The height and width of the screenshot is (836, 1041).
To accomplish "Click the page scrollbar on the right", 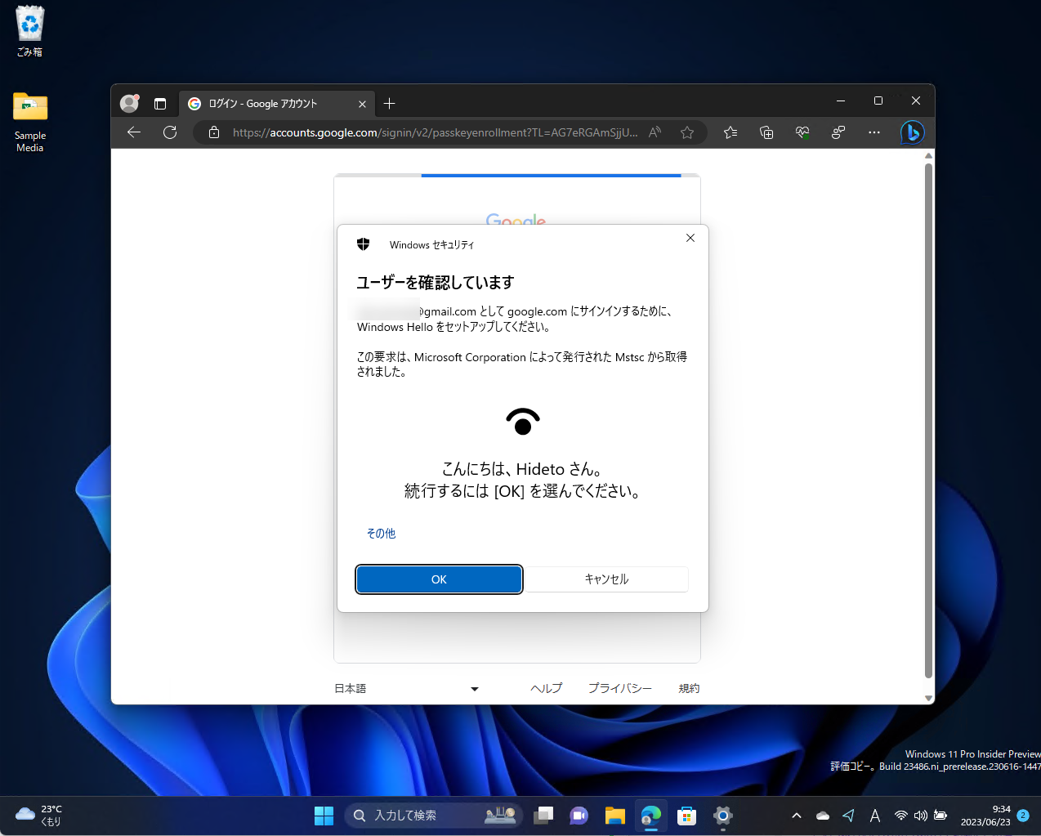I will [928, 409].
